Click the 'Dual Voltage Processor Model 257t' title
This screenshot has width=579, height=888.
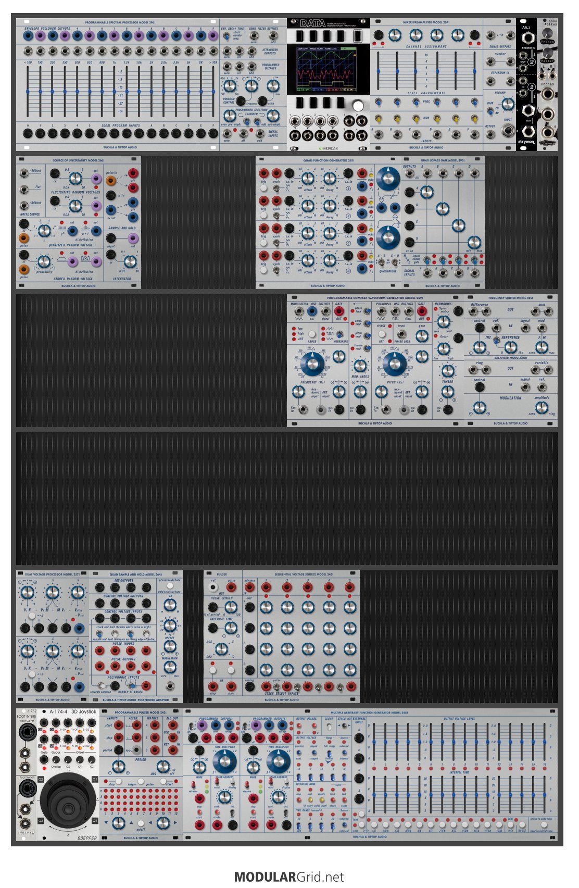point(52,574)
